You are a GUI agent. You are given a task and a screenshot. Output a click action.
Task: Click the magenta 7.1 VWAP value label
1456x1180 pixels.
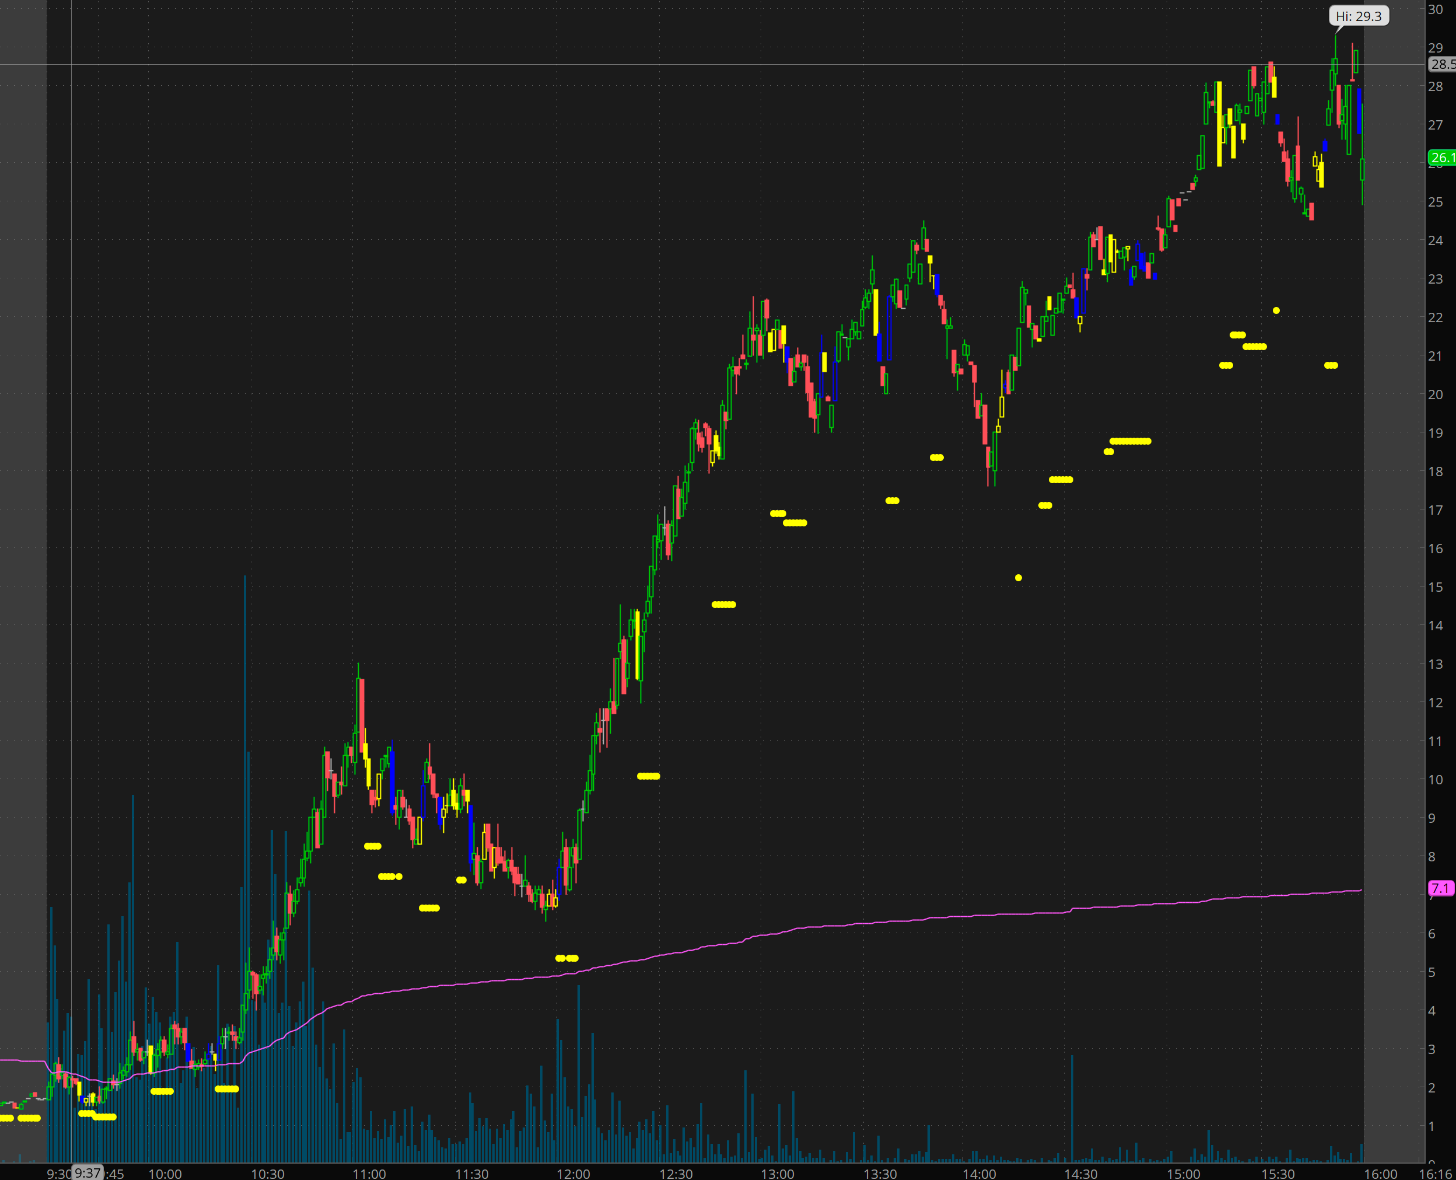pos(1440,888)
